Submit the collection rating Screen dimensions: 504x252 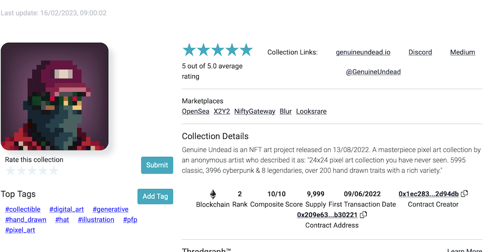click(157, 165)
